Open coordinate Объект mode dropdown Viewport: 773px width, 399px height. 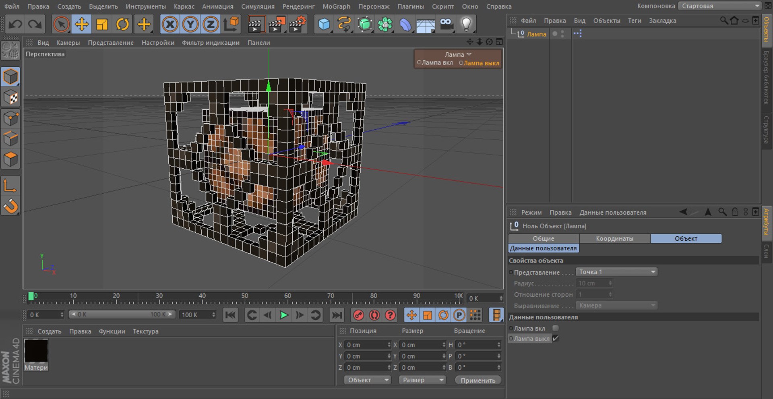click(367, 380)
